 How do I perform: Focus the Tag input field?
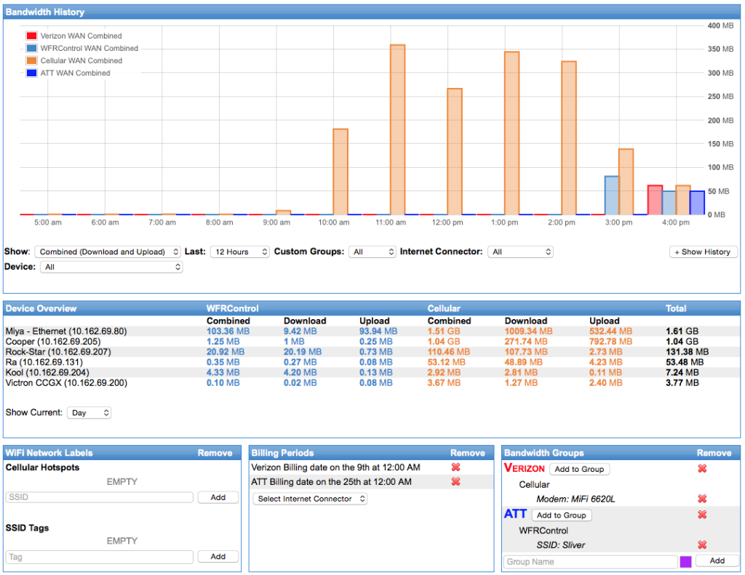[100, 557]
